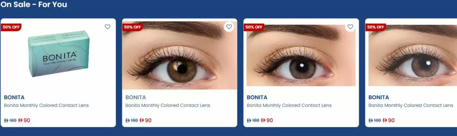Image resolution: width=457 pixels, height=136 pixels.
Task: Select BONITA brand text on gray lens card
Action: tap(257, 97)
